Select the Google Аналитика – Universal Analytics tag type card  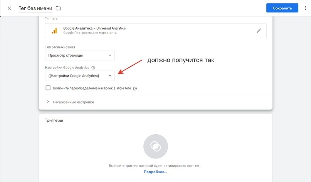[x=156, y=31]
